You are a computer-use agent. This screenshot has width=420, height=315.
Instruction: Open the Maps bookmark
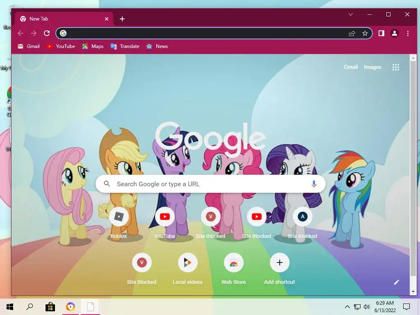[x=93, y=46]
